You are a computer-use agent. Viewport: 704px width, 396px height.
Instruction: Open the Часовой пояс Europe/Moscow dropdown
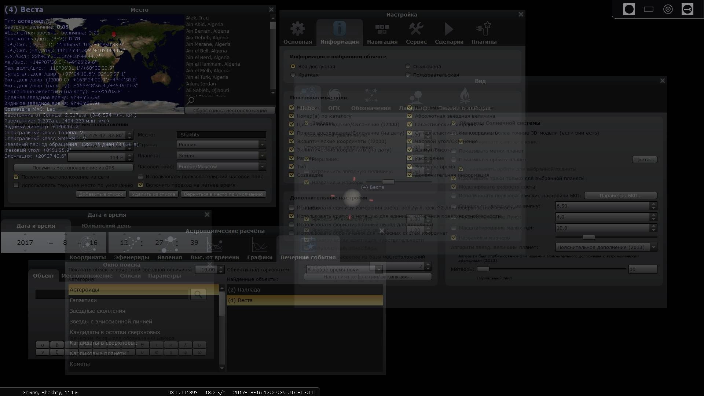coord(221,166)
